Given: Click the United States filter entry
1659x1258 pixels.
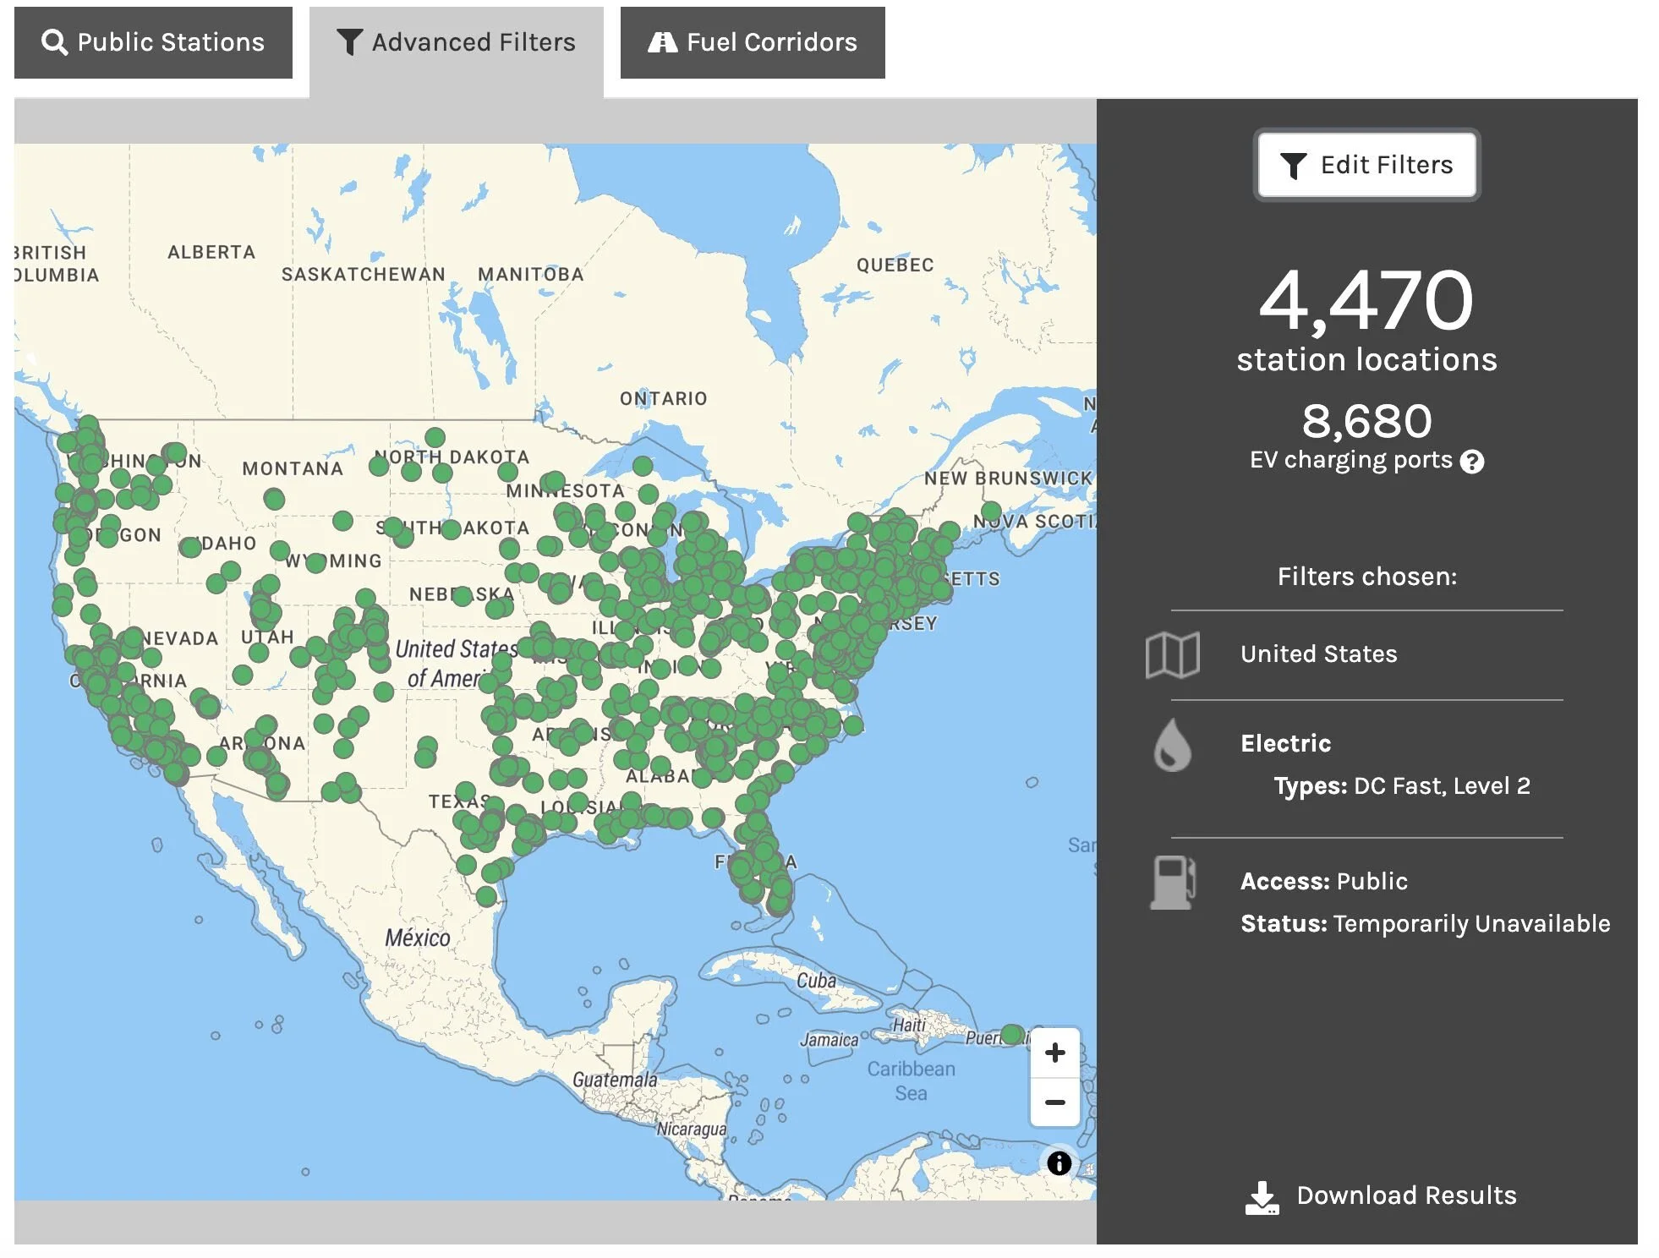Looking at the screenshot, I should (1318, 654).
